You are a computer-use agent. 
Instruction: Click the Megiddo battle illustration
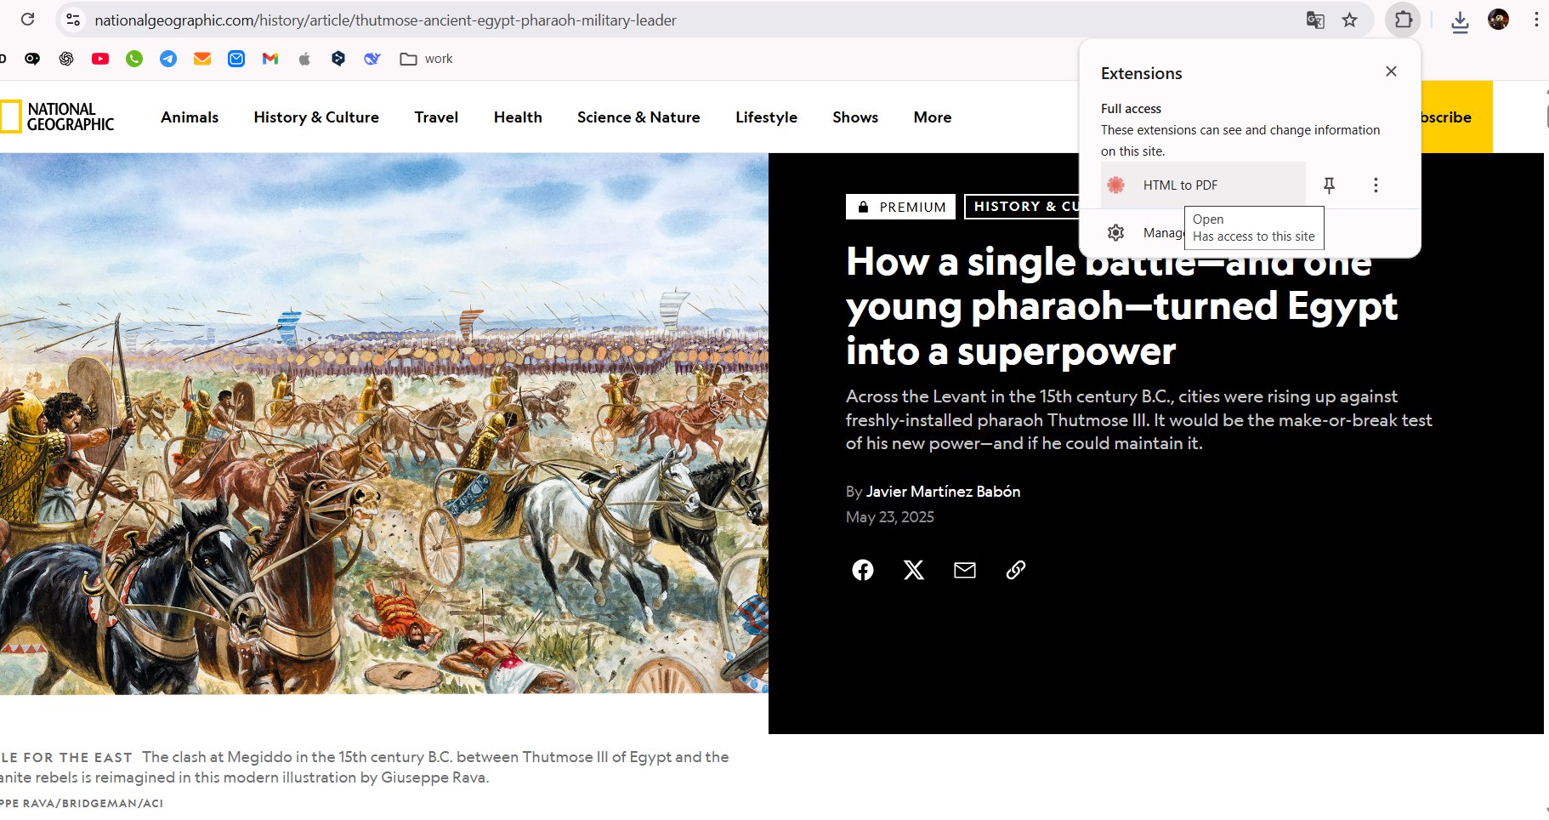(x=384, y=424)
